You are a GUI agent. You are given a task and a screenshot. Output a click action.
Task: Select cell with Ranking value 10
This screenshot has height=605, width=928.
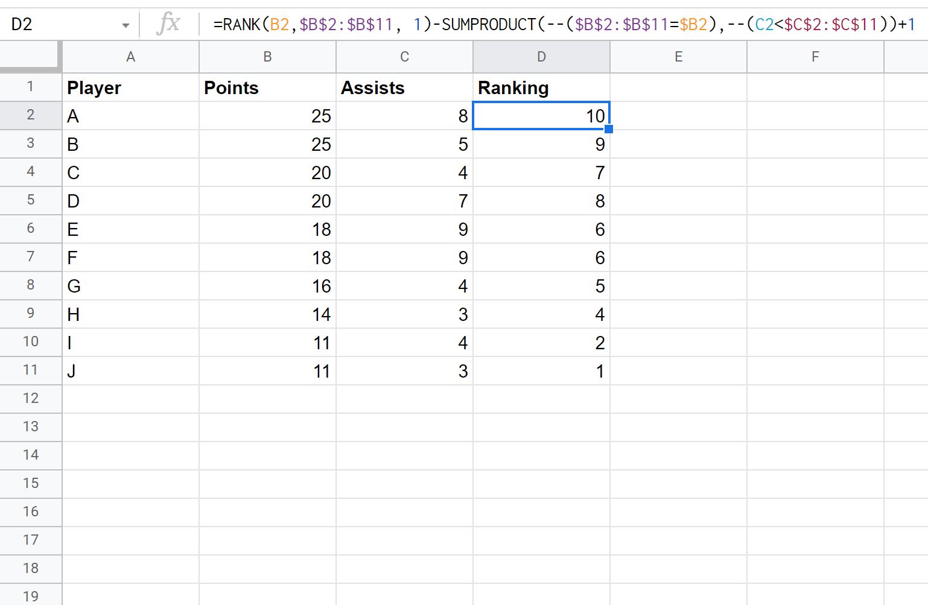click(x=541, y=116)
